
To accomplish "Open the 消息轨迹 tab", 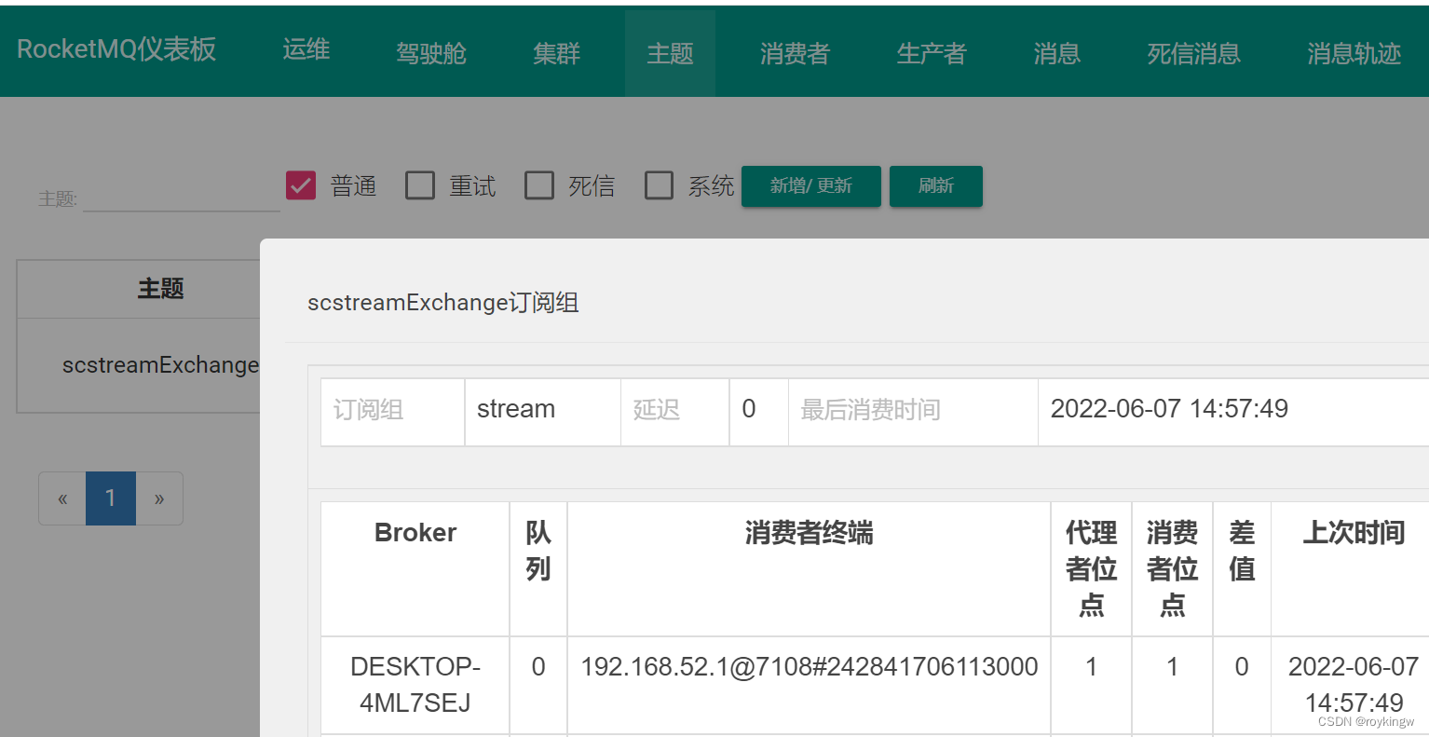I will point(1353,53).
